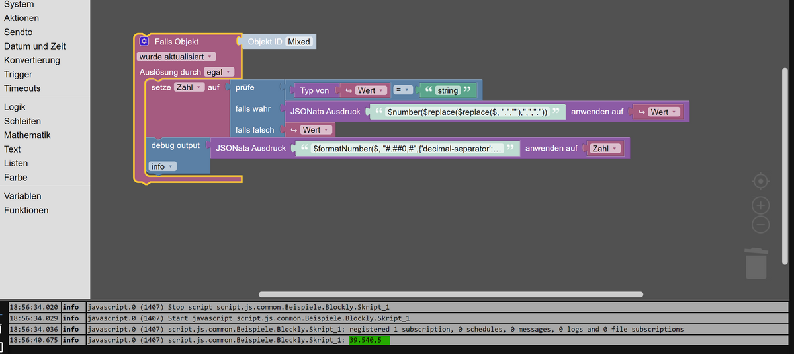Select the 'debug output' block
This screenshot has height=354, width=794.
[175, 145]
